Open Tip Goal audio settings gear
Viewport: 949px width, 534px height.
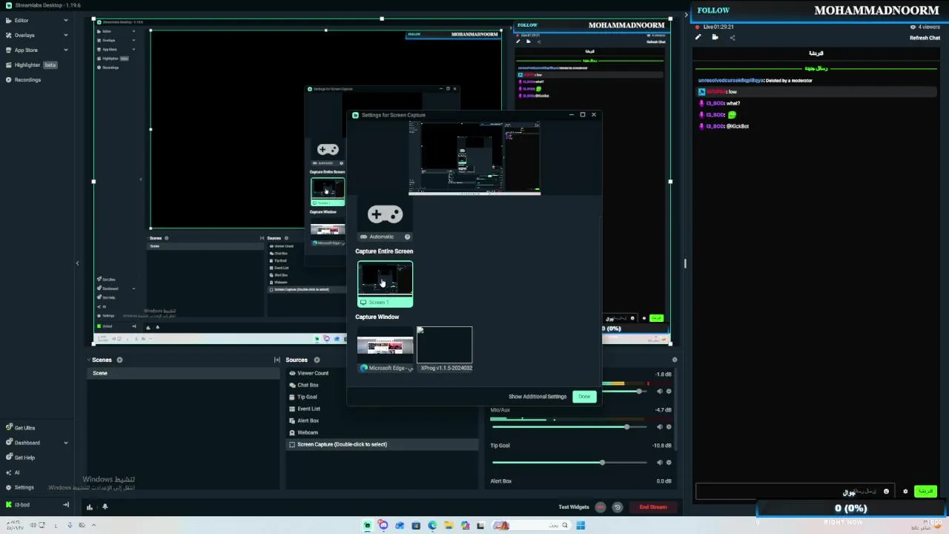(669, 462)
